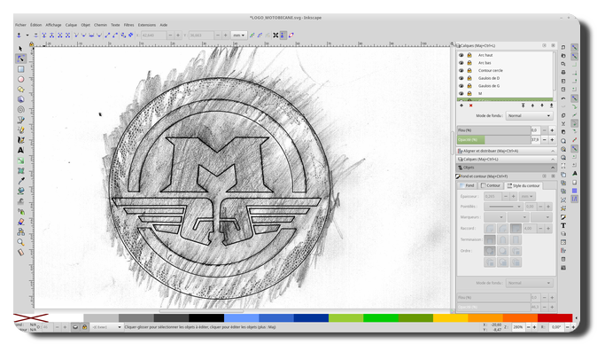Click the Opacité percentage slider
Screen dimensions: 605x352
point(493,139)
